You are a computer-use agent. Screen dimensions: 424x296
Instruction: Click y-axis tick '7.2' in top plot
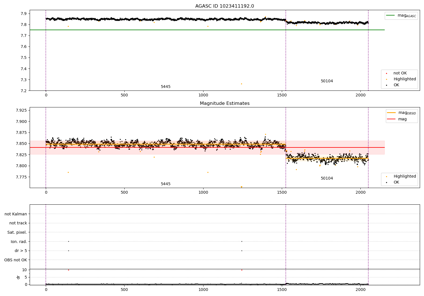click(x=24, y=91)
